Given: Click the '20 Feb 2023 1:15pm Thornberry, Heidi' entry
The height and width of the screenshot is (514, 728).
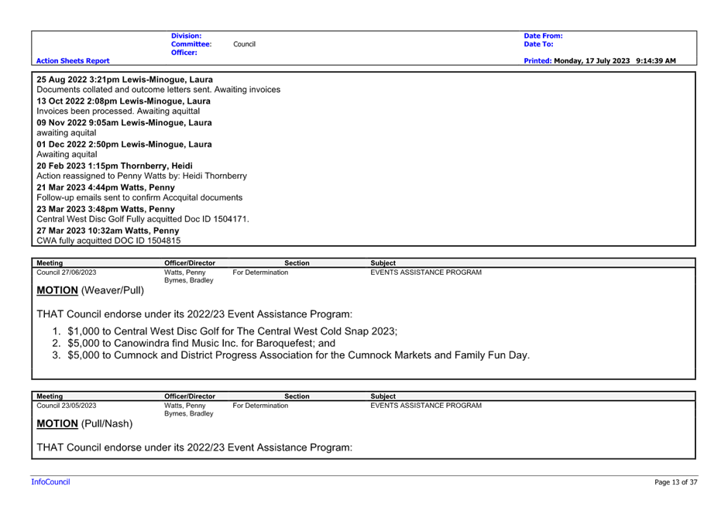Looking at the screenshot, I should coord(115,166).
